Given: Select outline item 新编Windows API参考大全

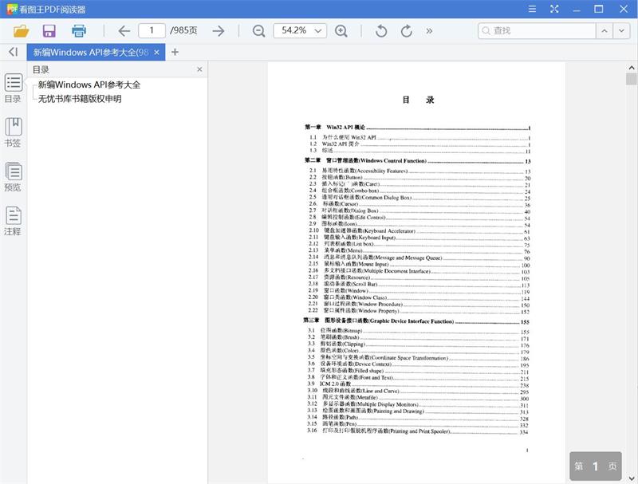Looking at the screenshot, I should (x=89, y=85).
